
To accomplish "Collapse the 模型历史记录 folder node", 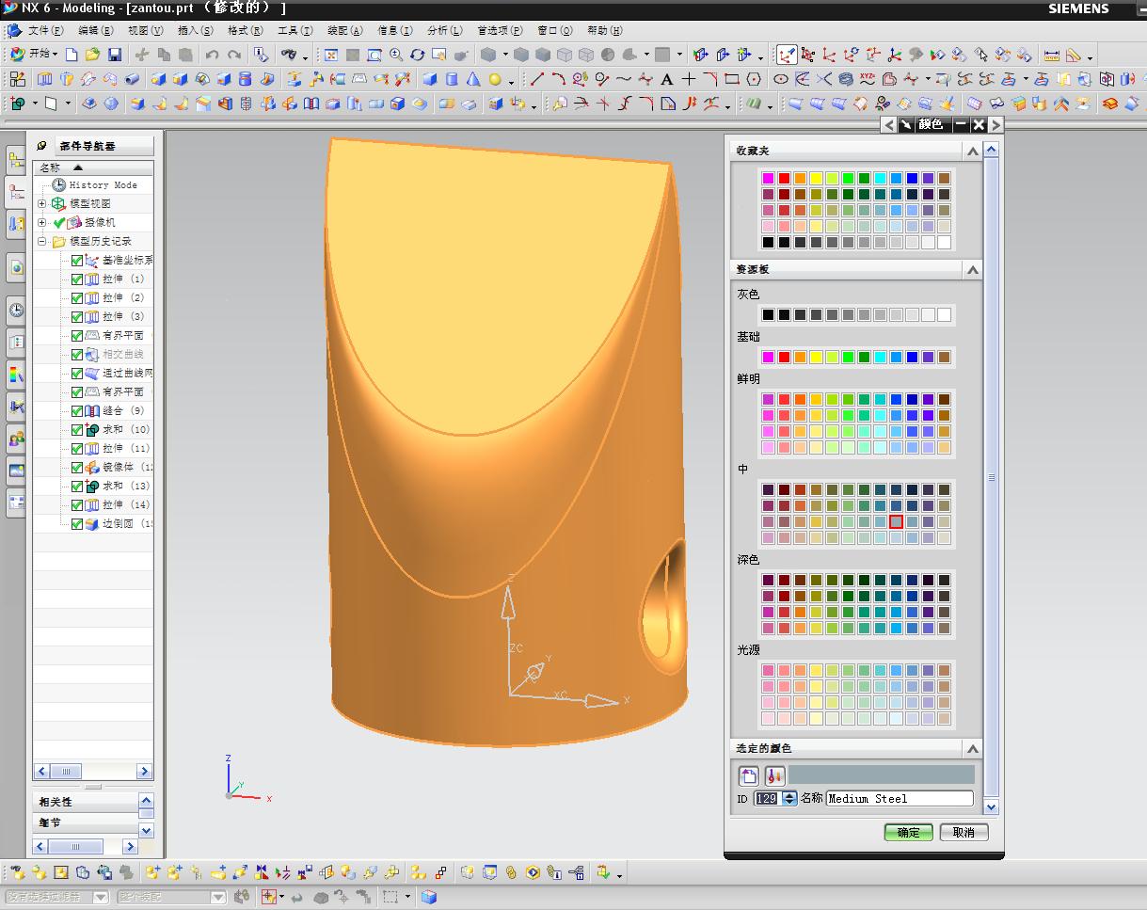I will pos(41,241).
